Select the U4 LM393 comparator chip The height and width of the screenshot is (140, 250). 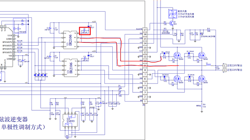[x=70, y=120]
